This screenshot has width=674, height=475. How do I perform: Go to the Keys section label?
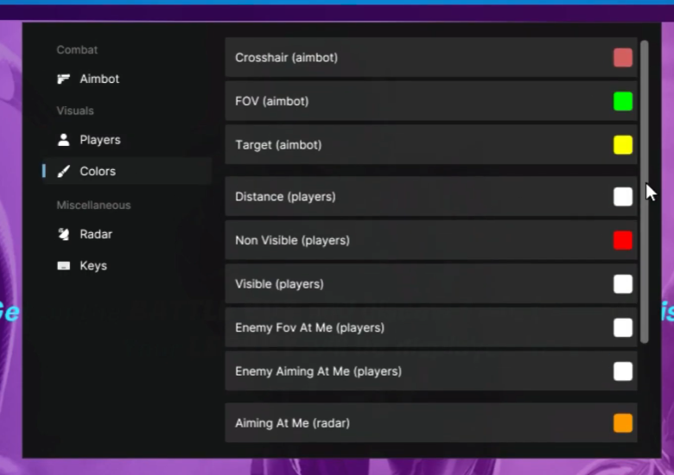93,266
